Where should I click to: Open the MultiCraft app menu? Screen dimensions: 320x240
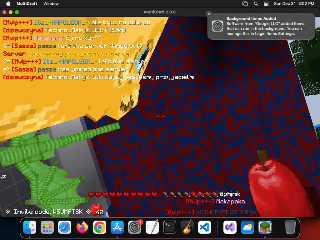click(x=27, y=3)
